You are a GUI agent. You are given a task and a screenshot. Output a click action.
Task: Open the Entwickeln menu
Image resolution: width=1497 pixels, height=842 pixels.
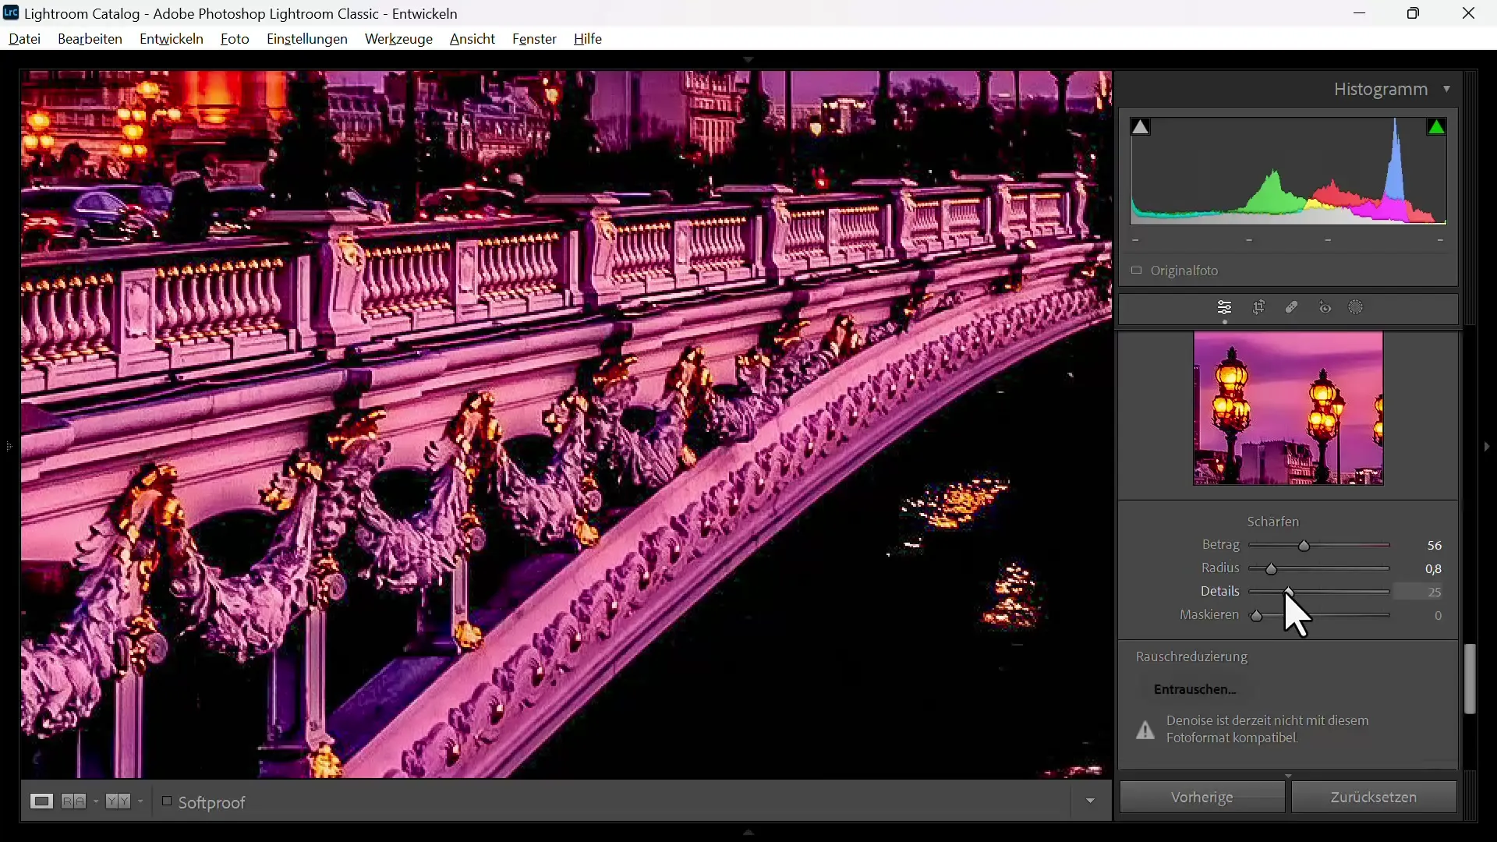[x=172, y=39]
